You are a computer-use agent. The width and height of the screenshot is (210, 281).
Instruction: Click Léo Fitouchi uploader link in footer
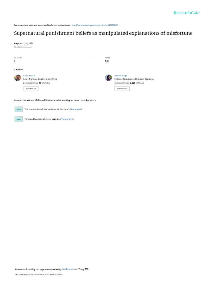pyautogui.click(x=68, y=269)
